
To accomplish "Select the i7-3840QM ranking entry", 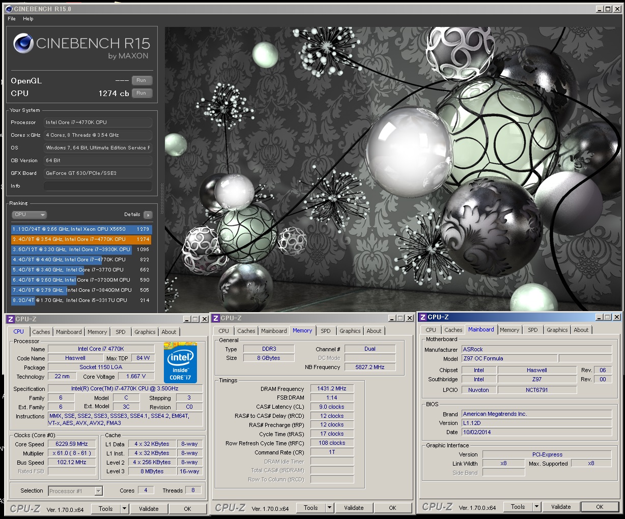I will (81, 290).
